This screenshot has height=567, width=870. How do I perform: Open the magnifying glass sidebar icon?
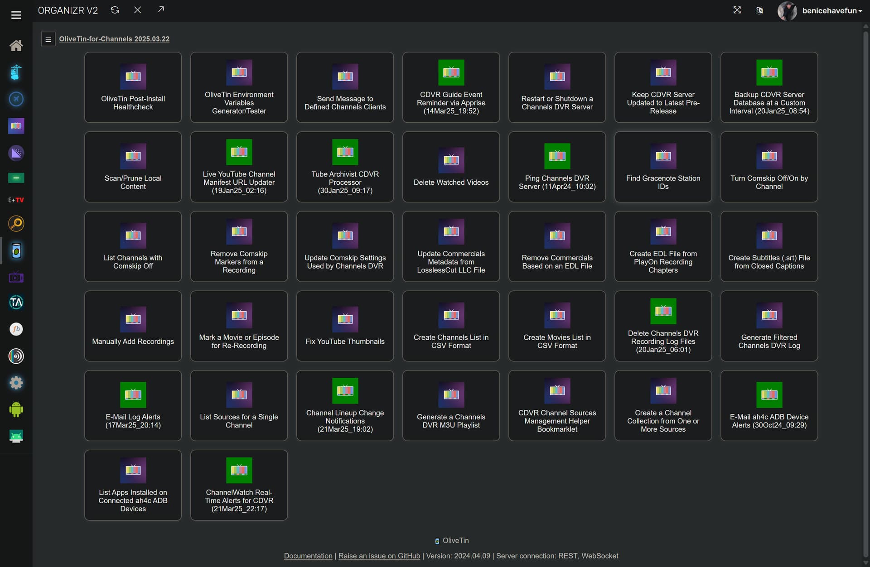point(16,224)
